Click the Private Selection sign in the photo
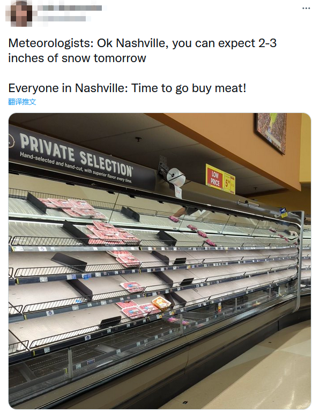This screenshot has width=320, height=414. [81, 158]
